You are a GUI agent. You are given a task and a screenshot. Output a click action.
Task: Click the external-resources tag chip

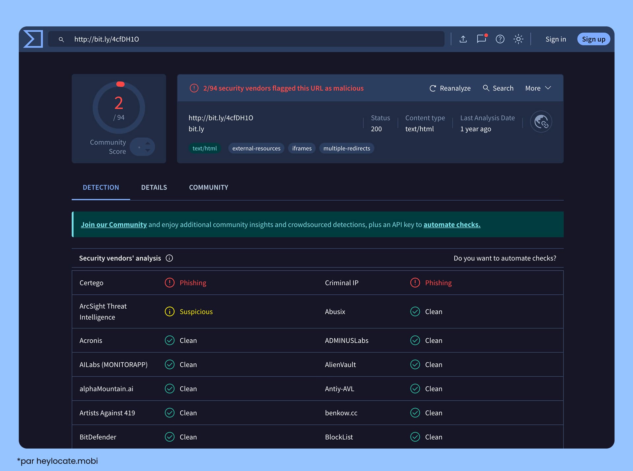coord(256,149)
